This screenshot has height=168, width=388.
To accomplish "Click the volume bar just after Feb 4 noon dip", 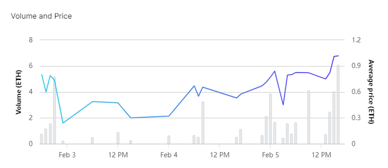I will [x=203, y=123].
